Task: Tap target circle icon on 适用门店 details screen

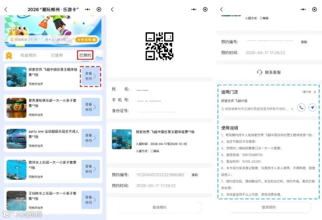Action: point(314,9)
